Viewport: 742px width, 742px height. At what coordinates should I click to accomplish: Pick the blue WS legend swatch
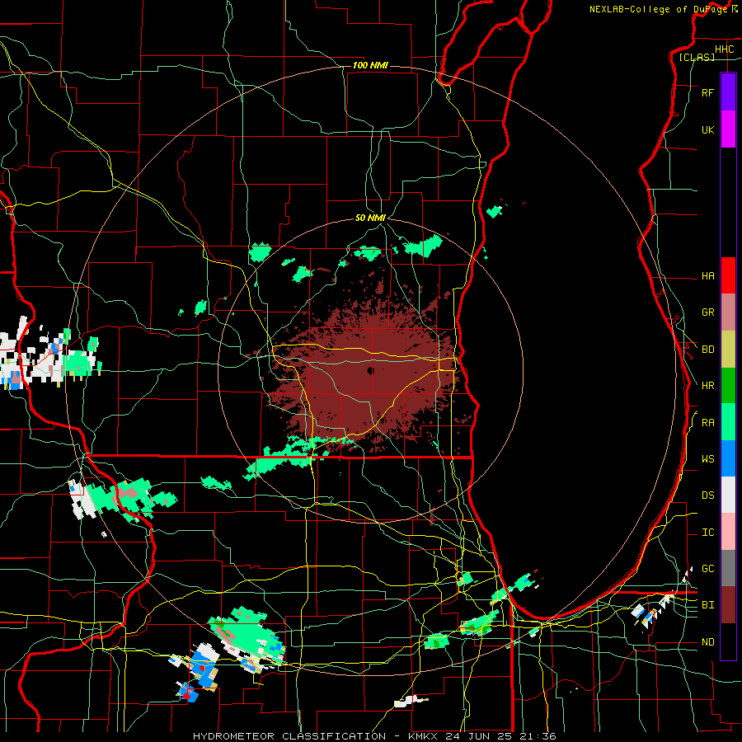pos(728,458)
